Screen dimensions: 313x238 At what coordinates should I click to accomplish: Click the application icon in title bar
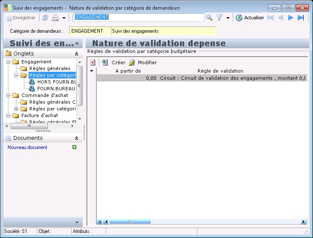pos(8,8)
